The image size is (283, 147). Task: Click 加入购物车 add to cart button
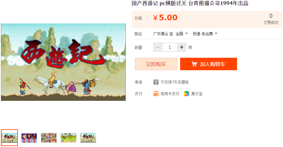209,64
